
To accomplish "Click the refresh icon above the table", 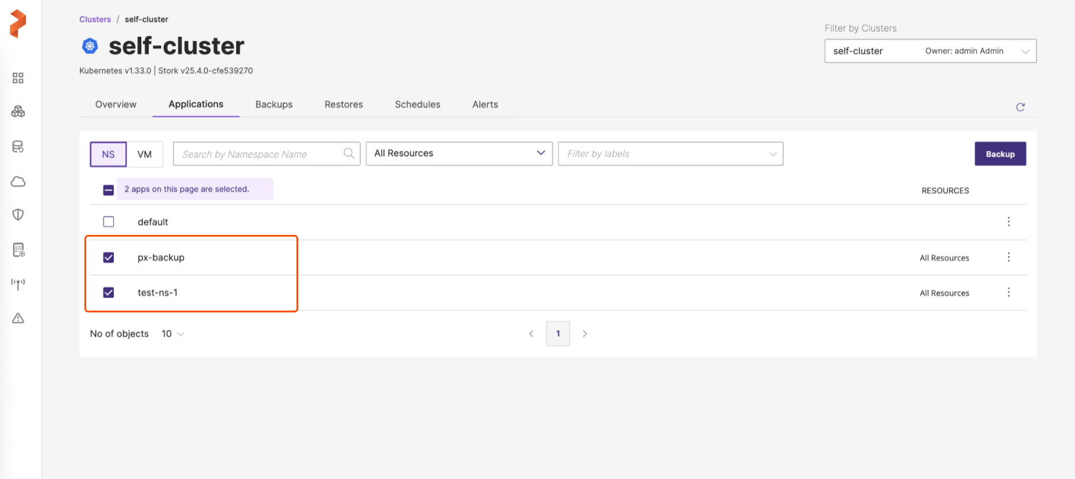I will pyautogui.click(x=1020, y=107).
